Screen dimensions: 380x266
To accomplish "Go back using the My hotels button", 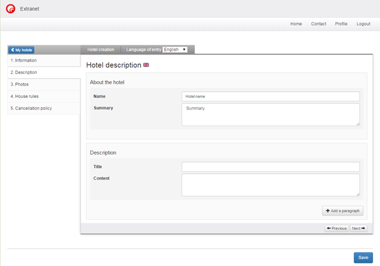I will (21, 50).
